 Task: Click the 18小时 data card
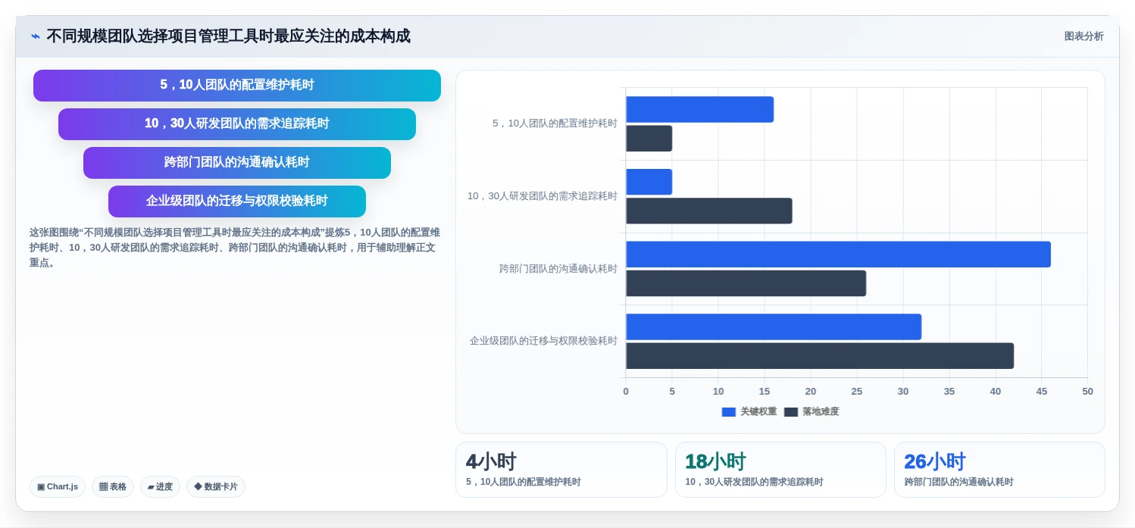(780, 470)
